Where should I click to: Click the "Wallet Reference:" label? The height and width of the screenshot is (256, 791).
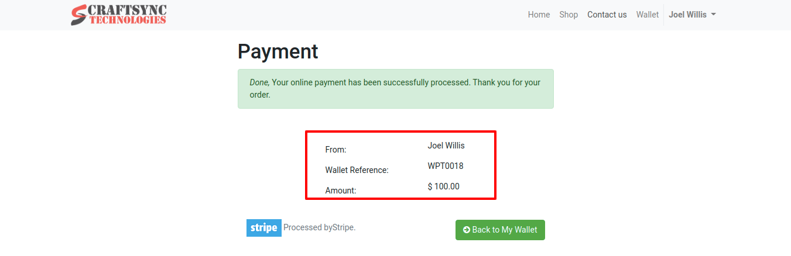(x=357, y=170)
